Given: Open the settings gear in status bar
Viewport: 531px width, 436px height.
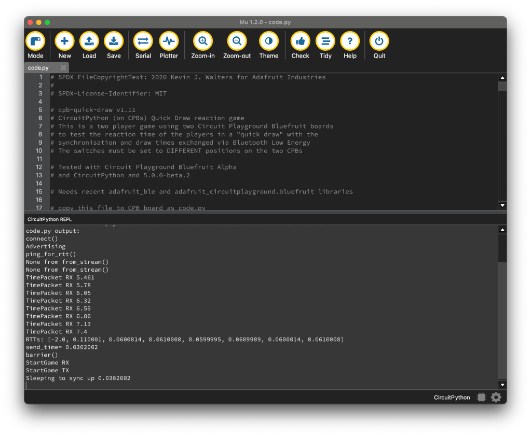Looking at the screenshot, I should point(496,397).
